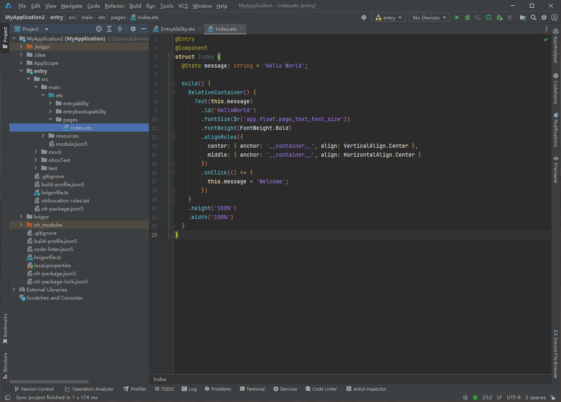Screen dimensions: 561x402
Task: Expand the oh_modules folder
Action: pyautogui.click(x=21, y=225)
